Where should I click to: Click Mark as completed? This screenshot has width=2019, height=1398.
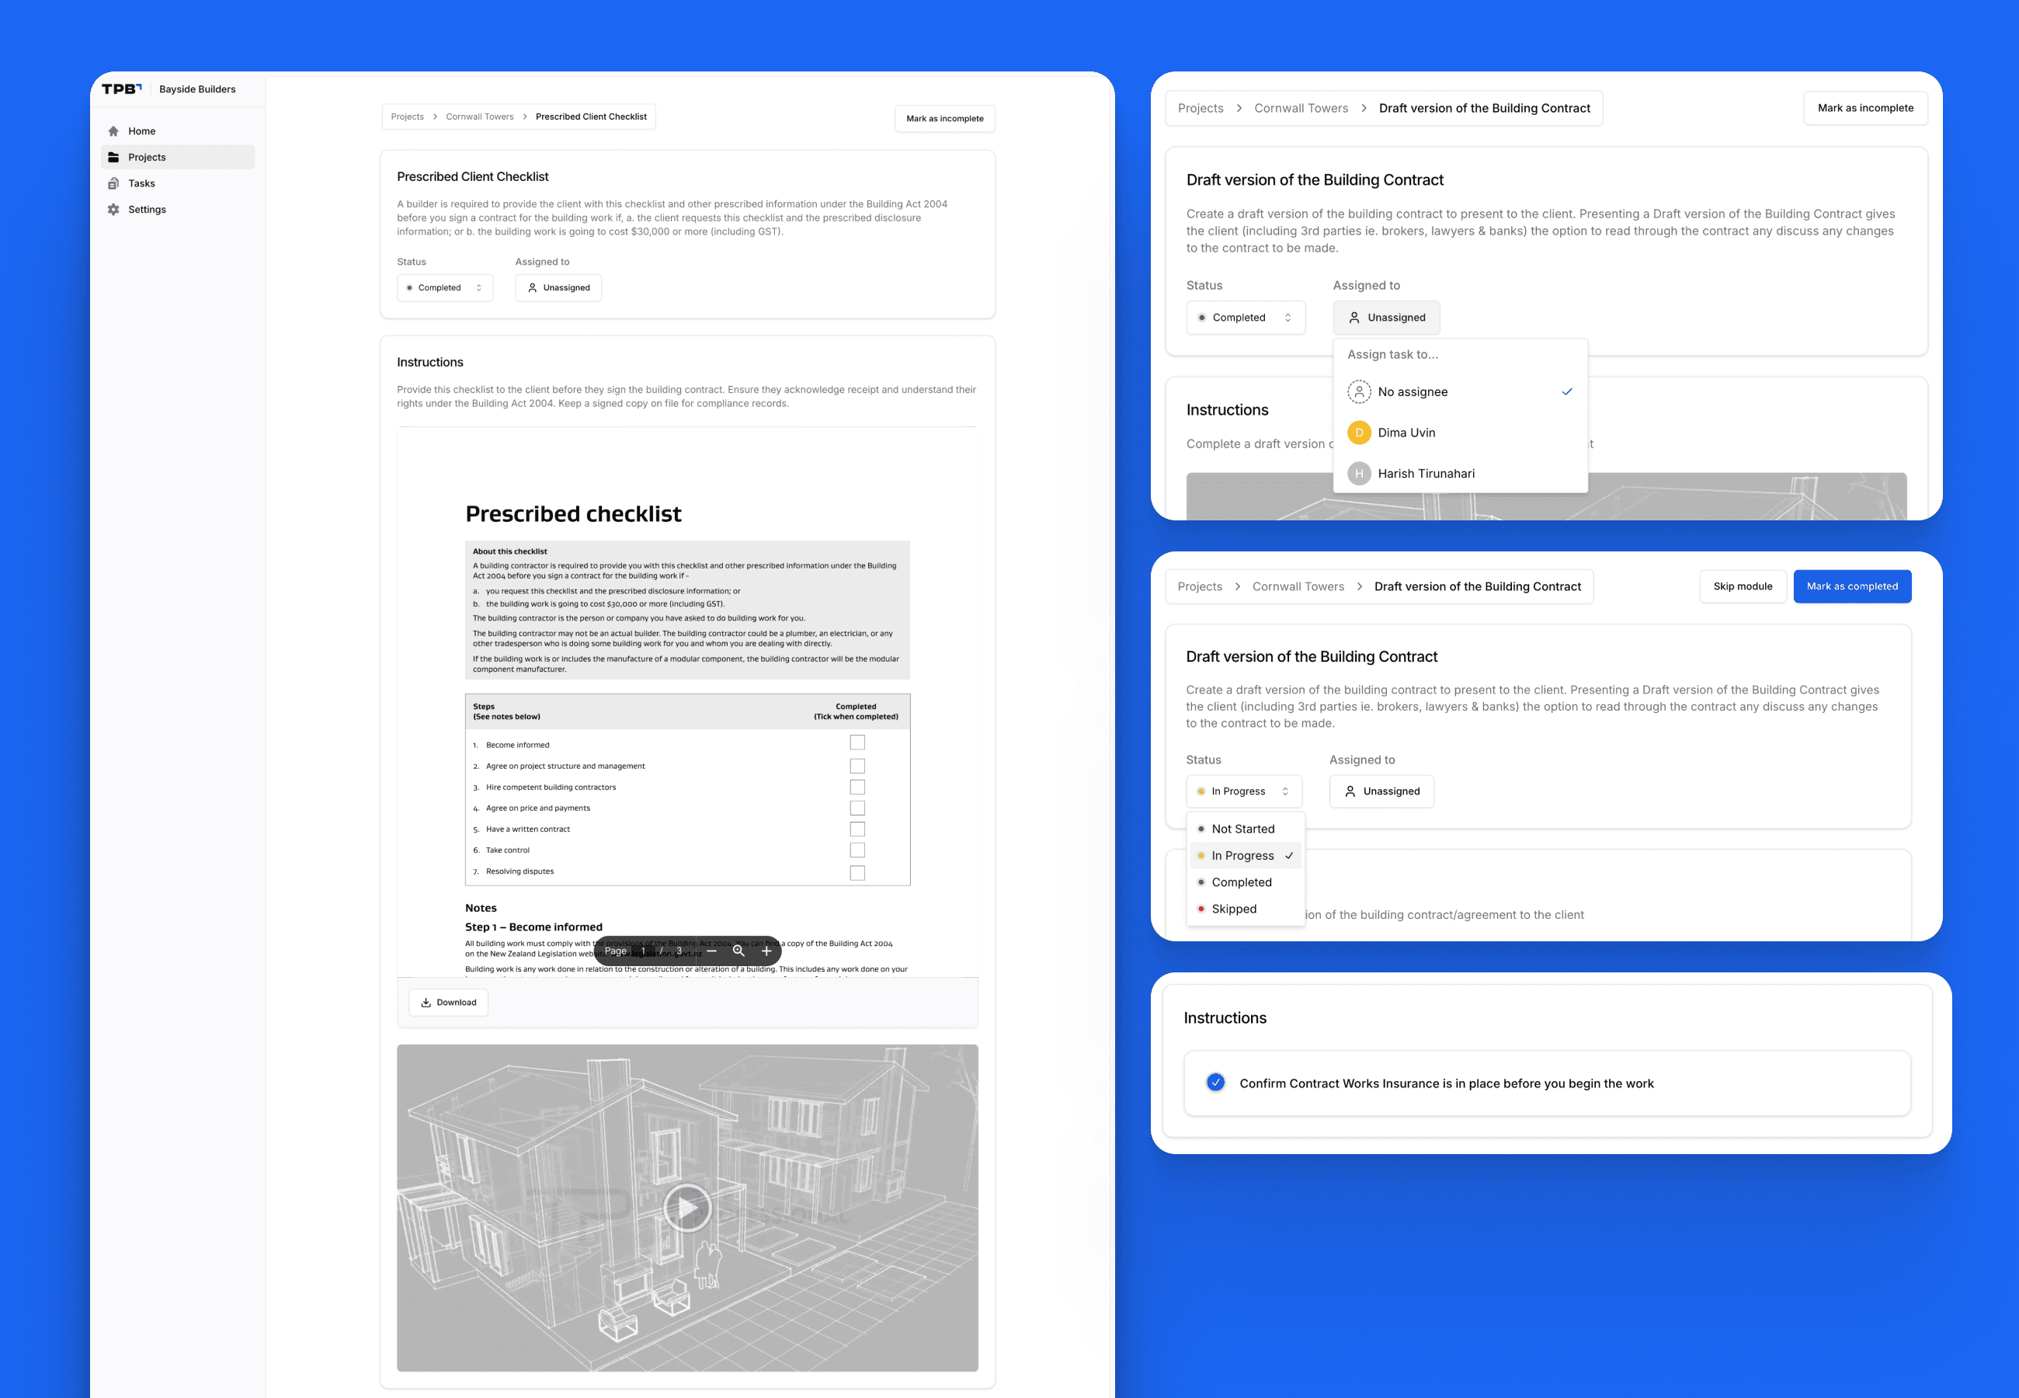1852,586
